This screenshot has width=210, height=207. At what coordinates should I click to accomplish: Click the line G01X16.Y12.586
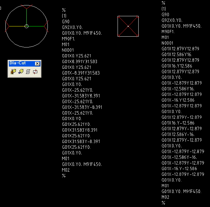(177, 66)
